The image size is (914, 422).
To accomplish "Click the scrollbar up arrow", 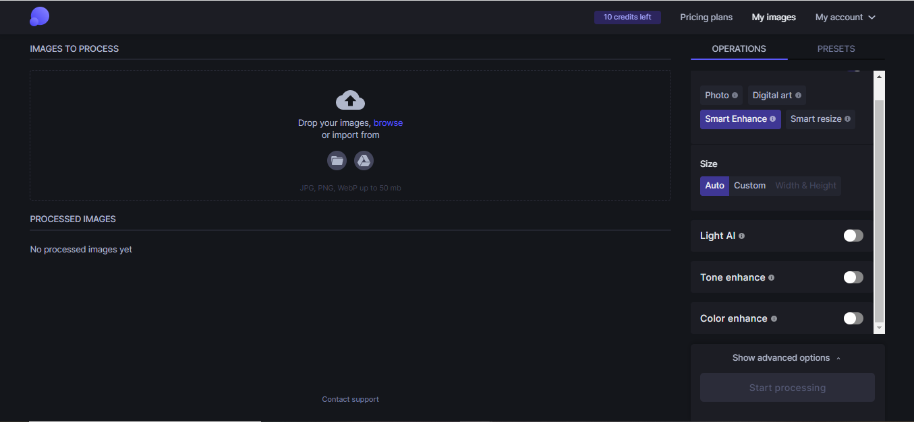I will (x=879, y=77).
